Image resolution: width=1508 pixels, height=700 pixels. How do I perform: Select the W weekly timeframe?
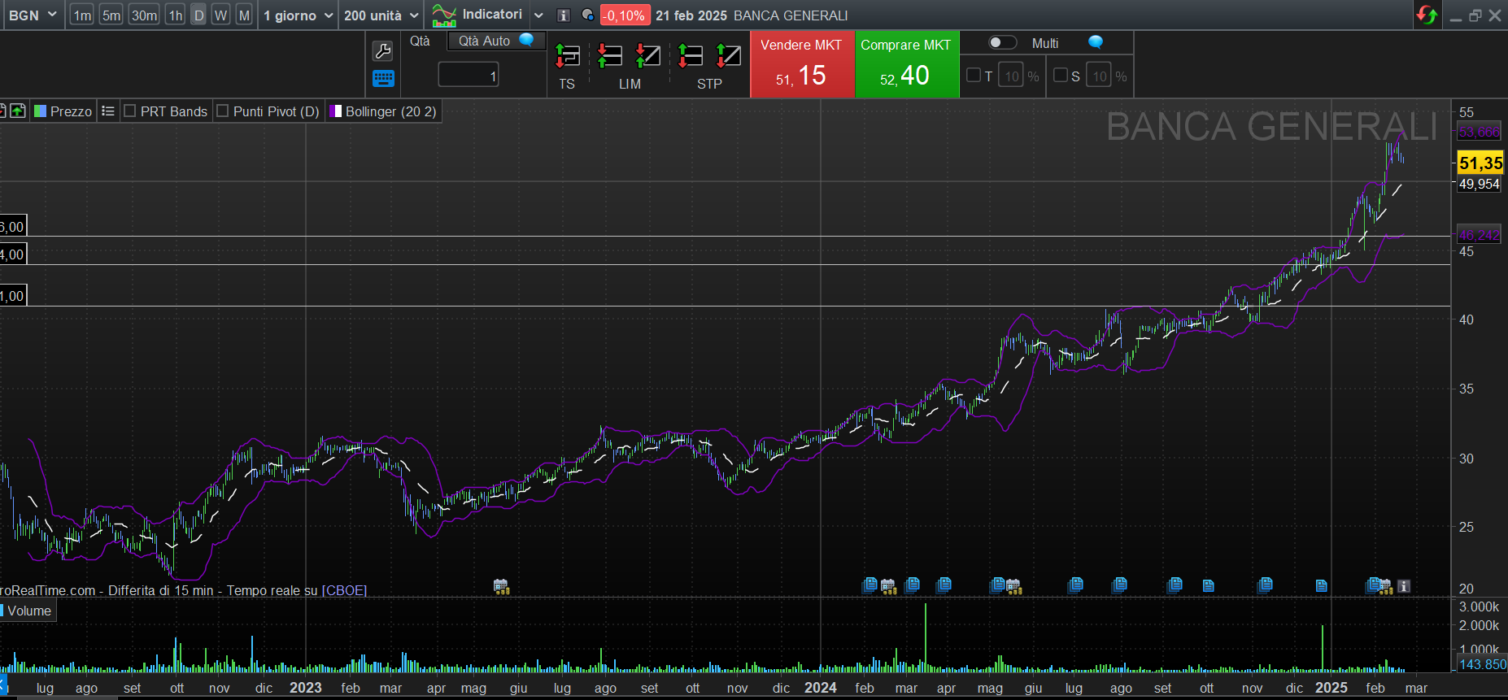tap(220, 15)
